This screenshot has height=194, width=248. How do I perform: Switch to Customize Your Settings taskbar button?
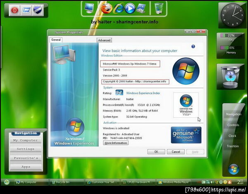(x=102, y=182)
